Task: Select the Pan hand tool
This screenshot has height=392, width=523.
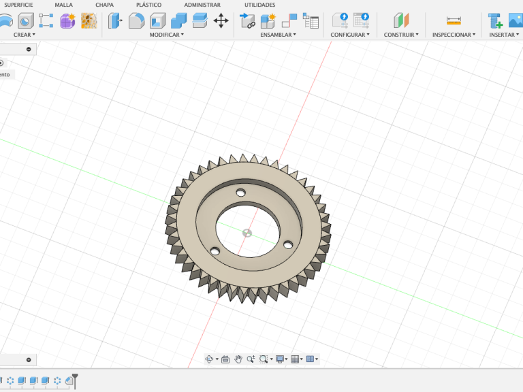Action: pyautogui.click(x=238, y=359)
